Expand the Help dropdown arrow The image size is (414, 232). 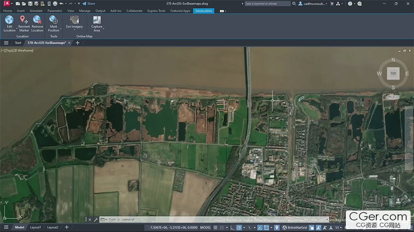pyautogui.click(x=354, y=4)
